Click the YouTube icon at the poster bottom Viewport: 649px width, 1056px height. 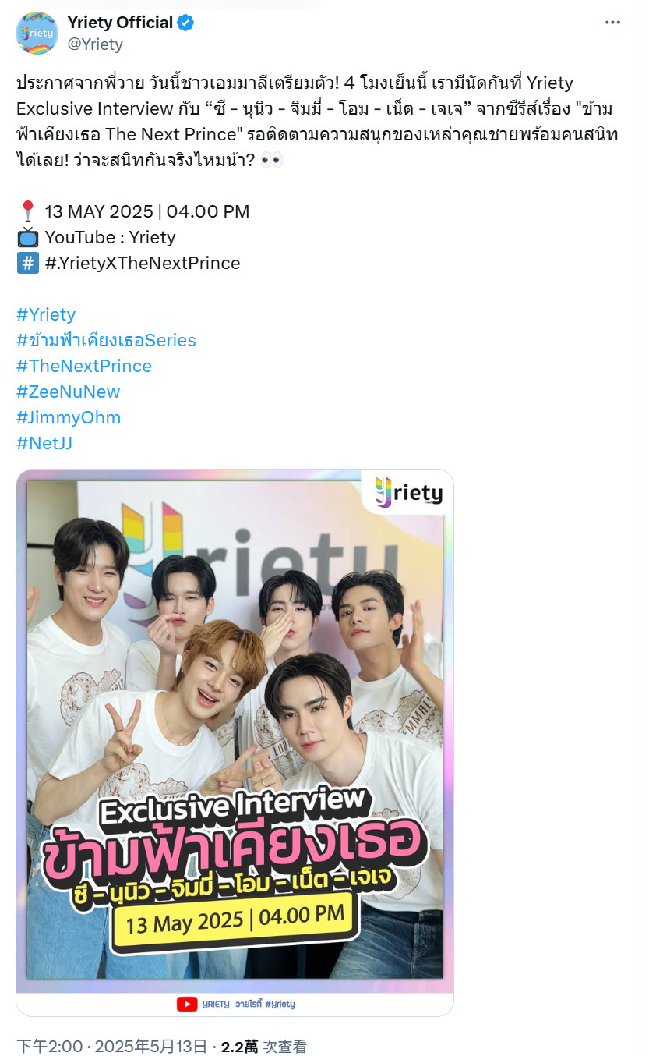(186, 1005)
